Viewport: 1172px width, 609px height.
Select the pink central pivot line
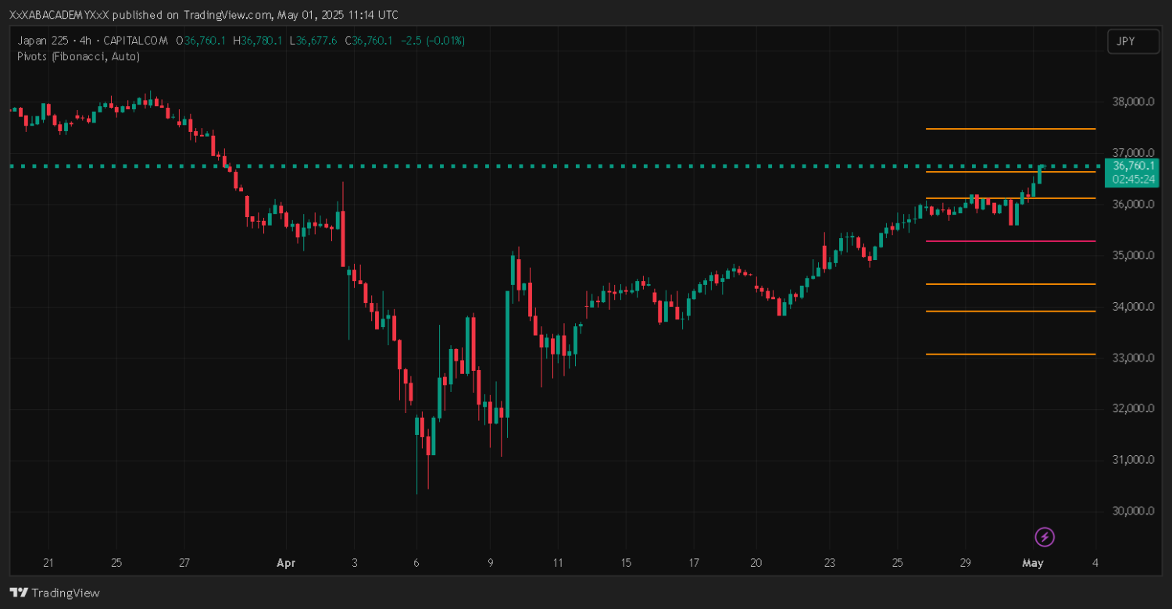[x=1009, y=241]
